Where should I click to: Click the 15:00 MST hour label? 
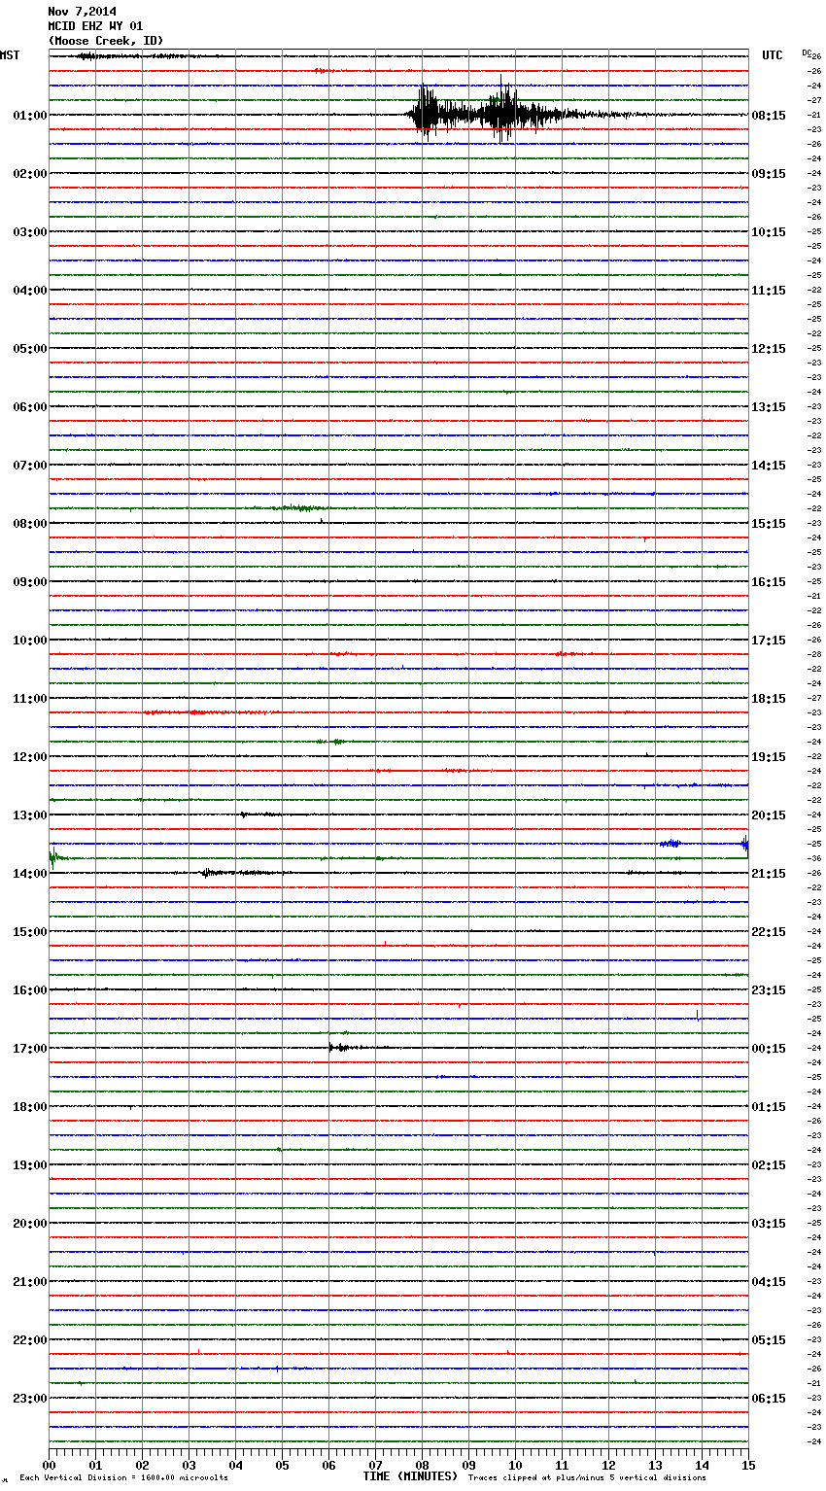(x=30, y=932)
